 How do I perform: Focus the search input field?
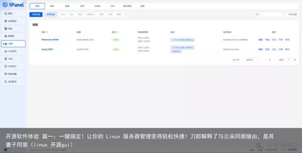(270, 14)
